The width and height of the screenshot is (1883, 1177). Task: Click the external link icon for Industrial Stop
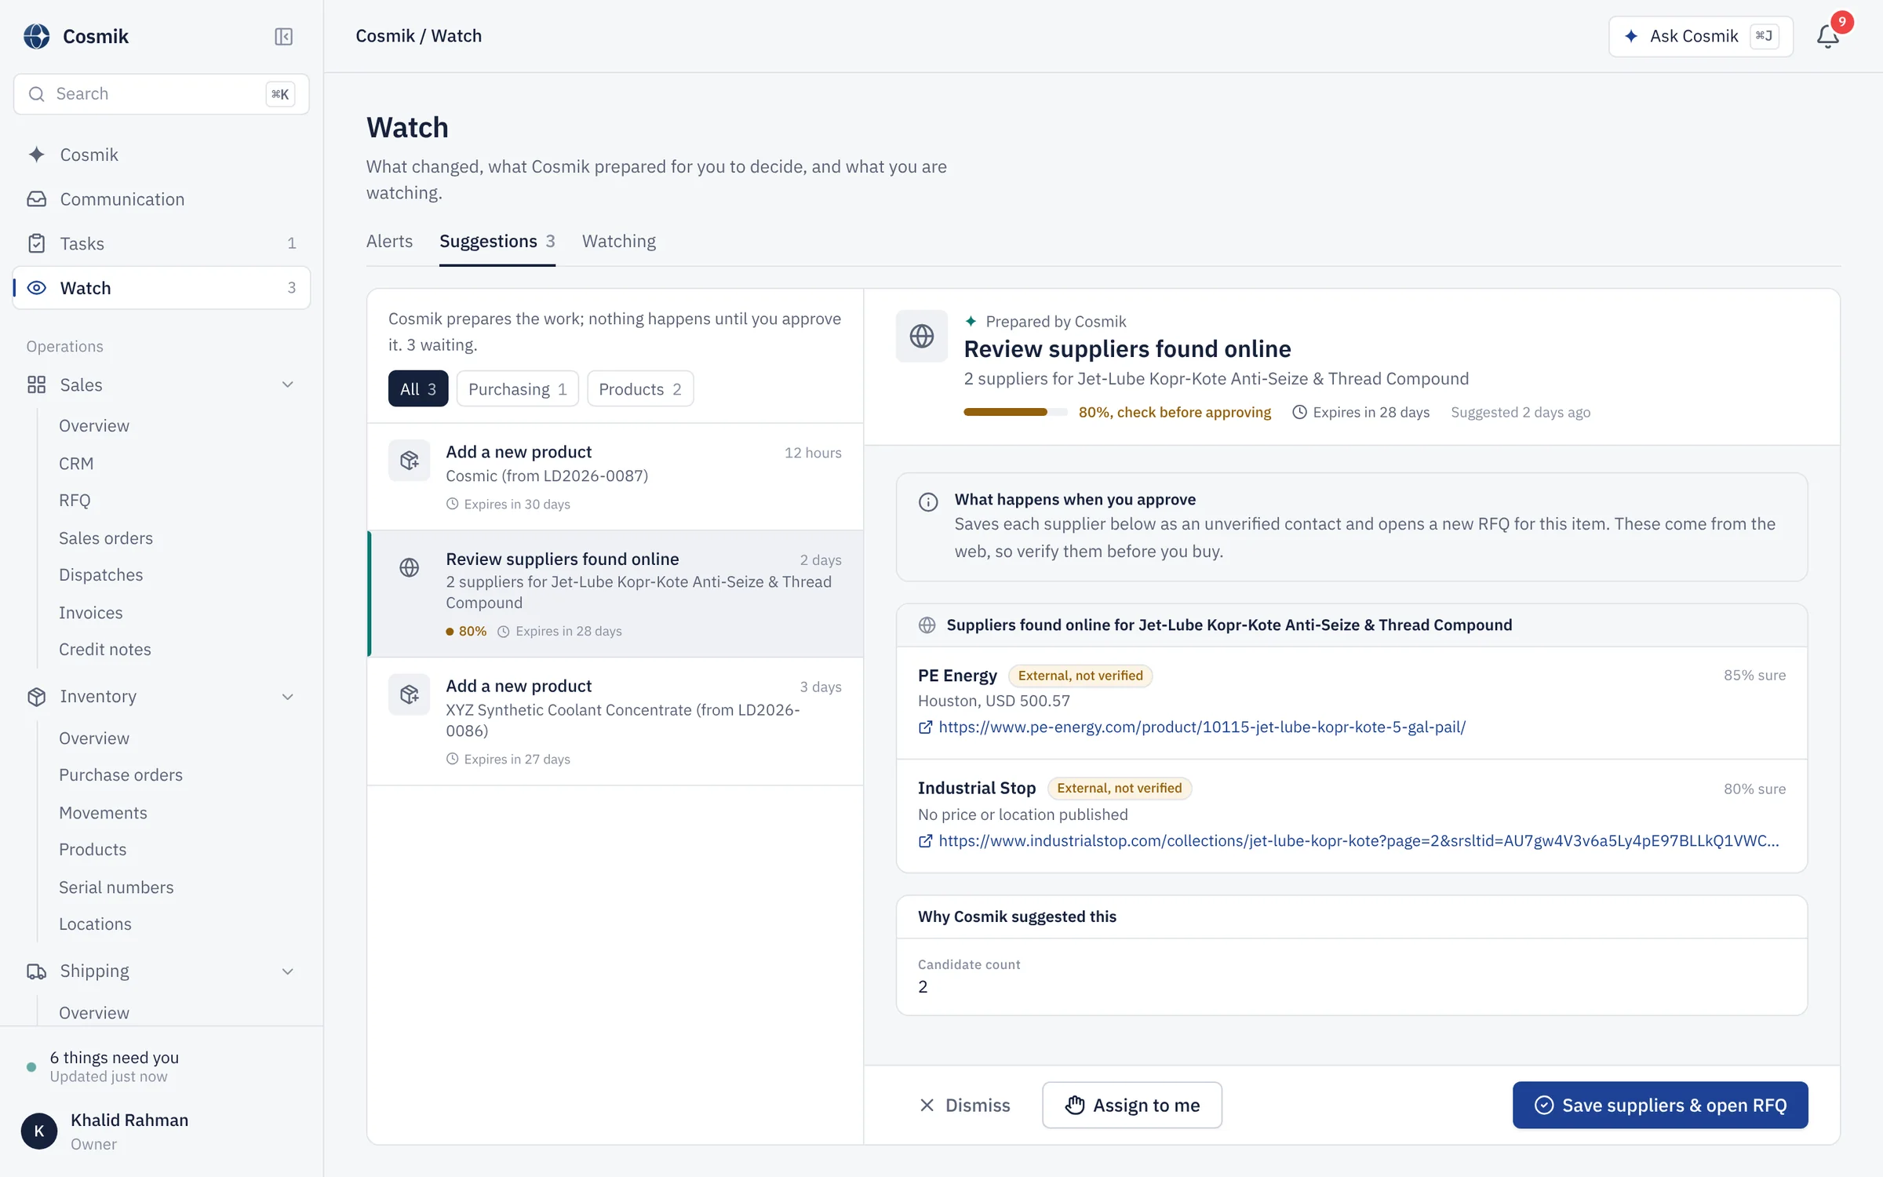926,841
